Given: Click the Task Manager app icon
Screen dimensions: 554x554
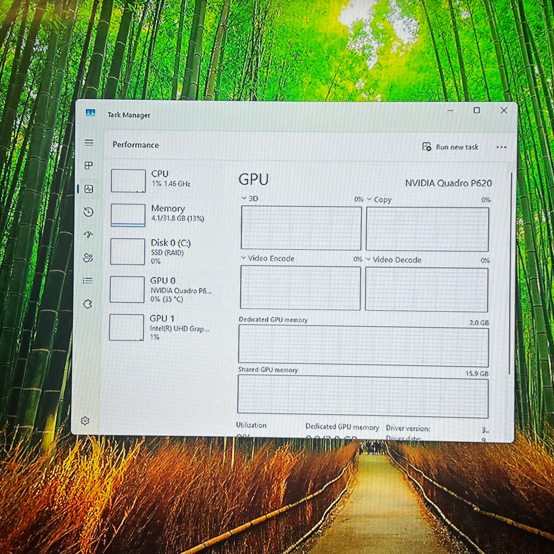Looking at the screenshot, I should click(90, 113).
